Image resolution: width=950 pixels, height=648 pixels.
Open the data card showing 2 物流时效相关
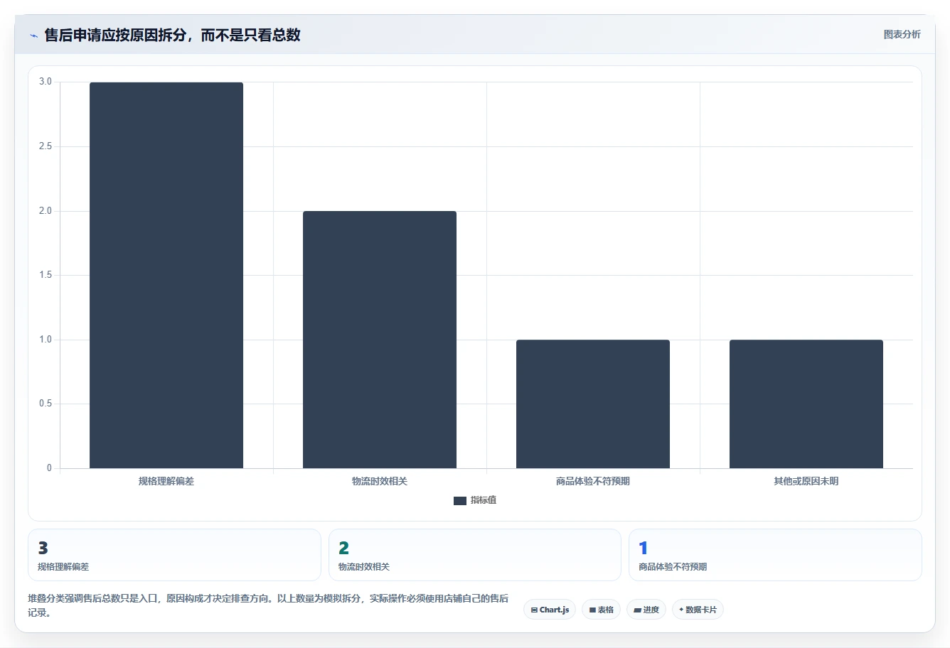(475, 555)
